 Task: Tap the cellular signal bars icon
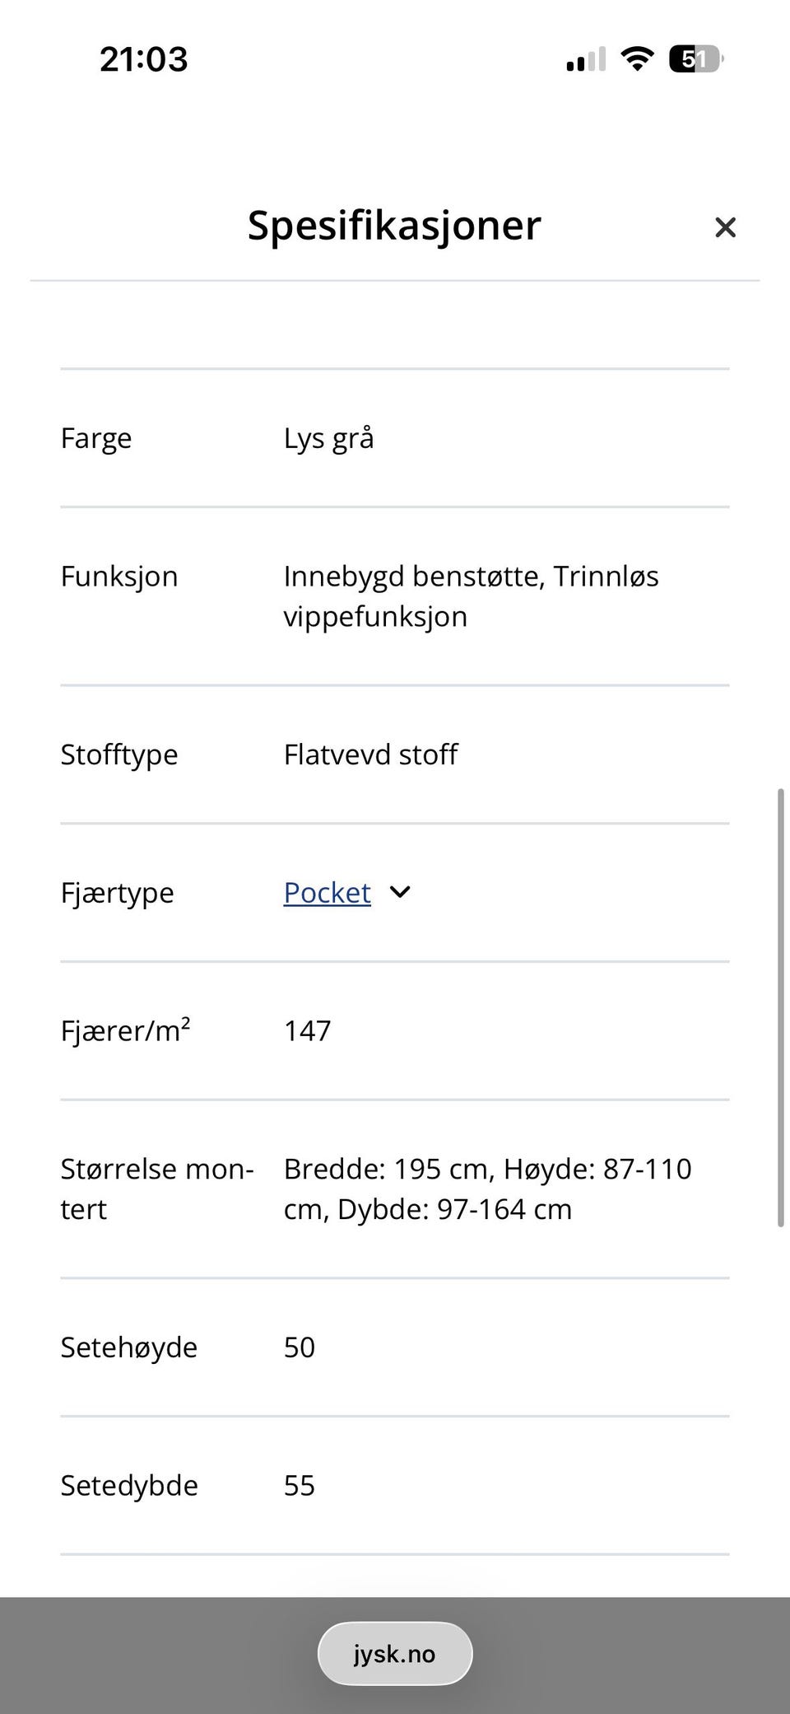586,59
